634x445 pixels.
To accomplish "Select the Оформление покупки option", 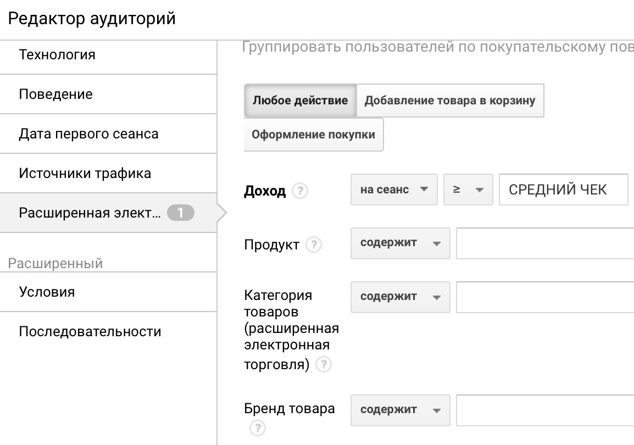I will 313,135.
